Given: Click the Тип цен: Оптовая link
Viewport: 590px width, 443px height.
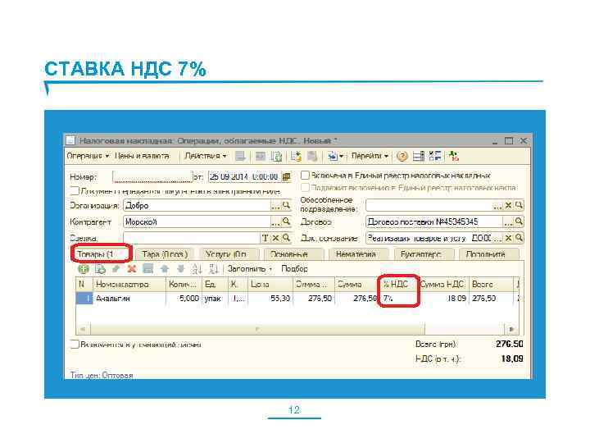Looking at the screenshot, I should pos(102,375).
